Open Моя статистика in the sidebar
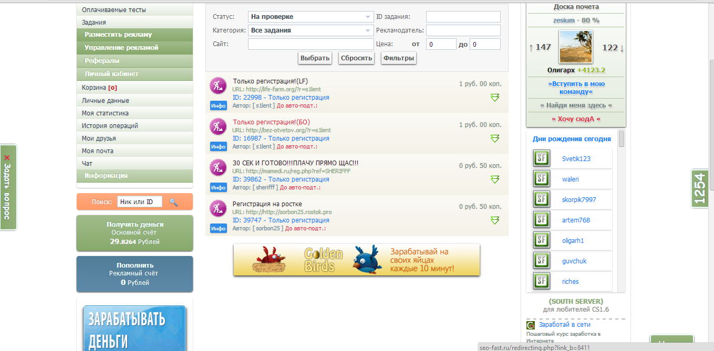 105,113
